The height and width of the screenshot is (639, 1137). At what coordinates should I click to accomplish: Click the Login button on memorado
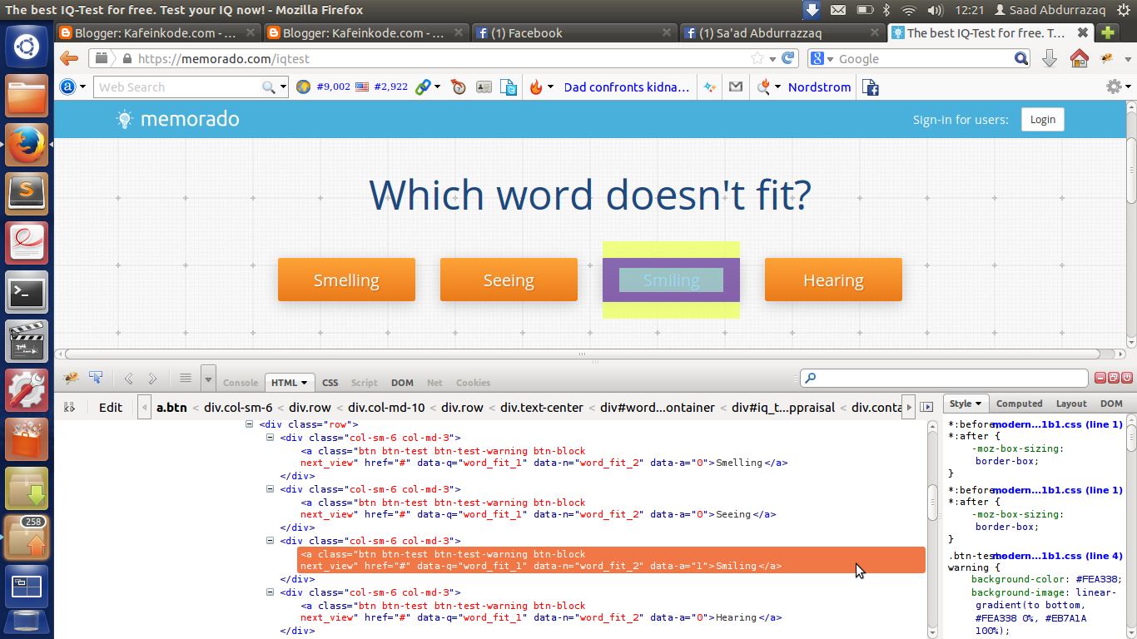point(1043,119)
